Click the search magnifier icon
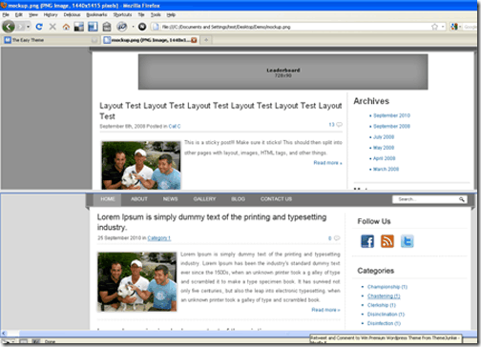The width and height of the screenshot is (481, 347). coord(462,199)
